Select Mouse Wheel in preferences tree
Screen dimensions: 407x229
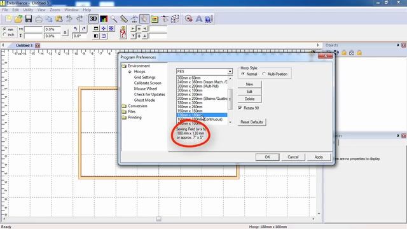point(146,89)
